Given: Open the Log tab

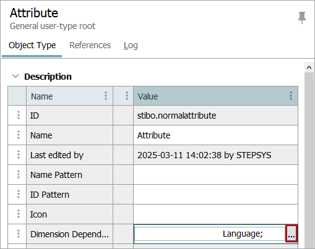Looking at the screenshot, I should [131, 46].
